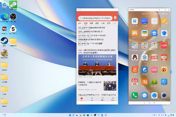Open the Beijing press conference news image
This screenshot has width=176, height=117.
[97, 65]
